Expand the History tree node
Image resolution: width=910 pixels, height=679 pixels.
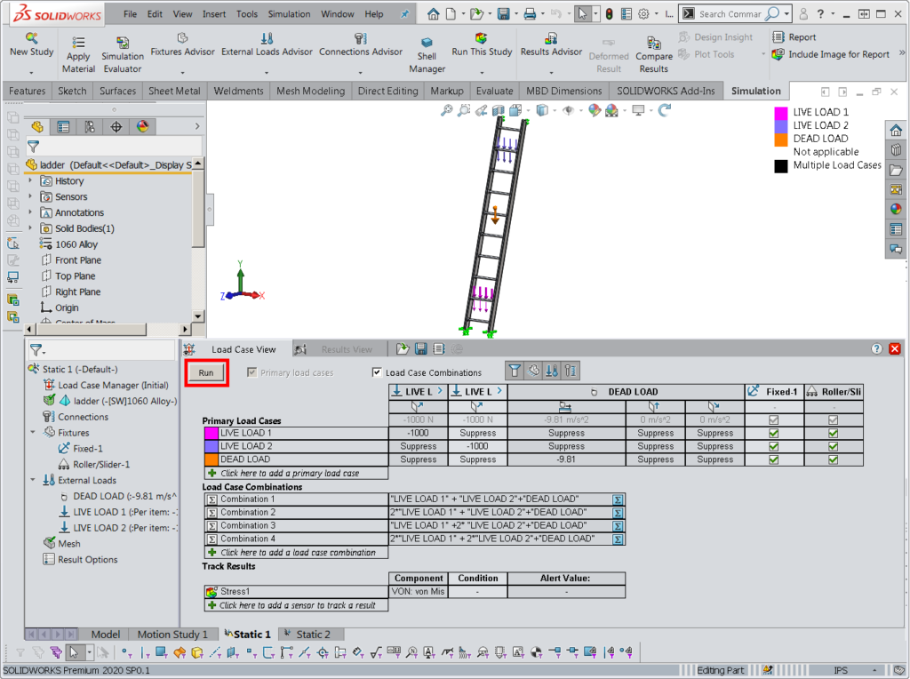[x=31, y=180]
